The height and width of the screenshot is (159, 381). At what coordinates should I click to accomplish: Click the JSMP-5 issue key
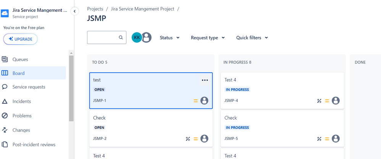(231, 139)
